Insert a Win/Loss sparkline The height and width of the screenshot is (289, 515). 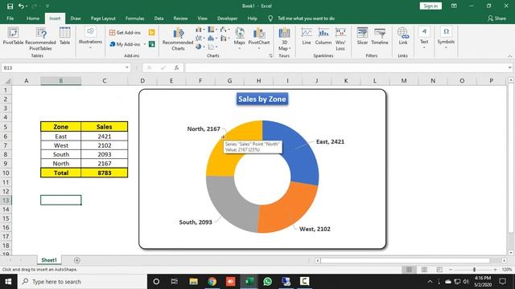pyautogui.click(x=340, y=39)
